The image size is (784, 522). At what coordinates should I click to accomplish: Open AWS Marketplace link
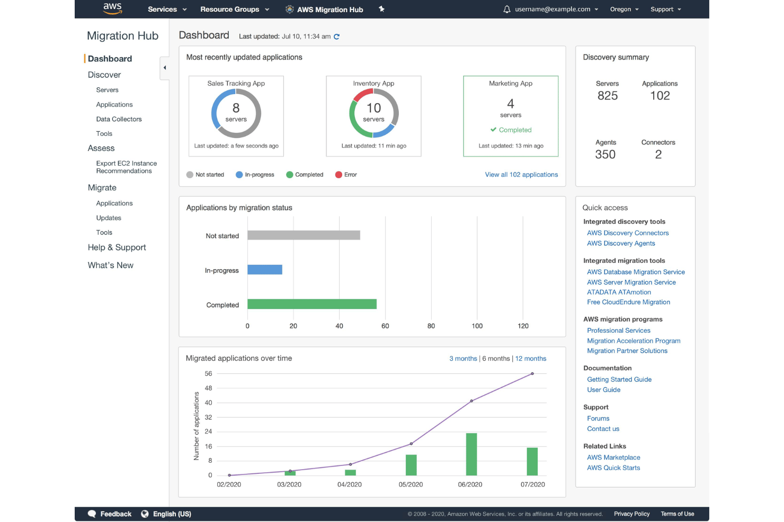pos(613,457)
